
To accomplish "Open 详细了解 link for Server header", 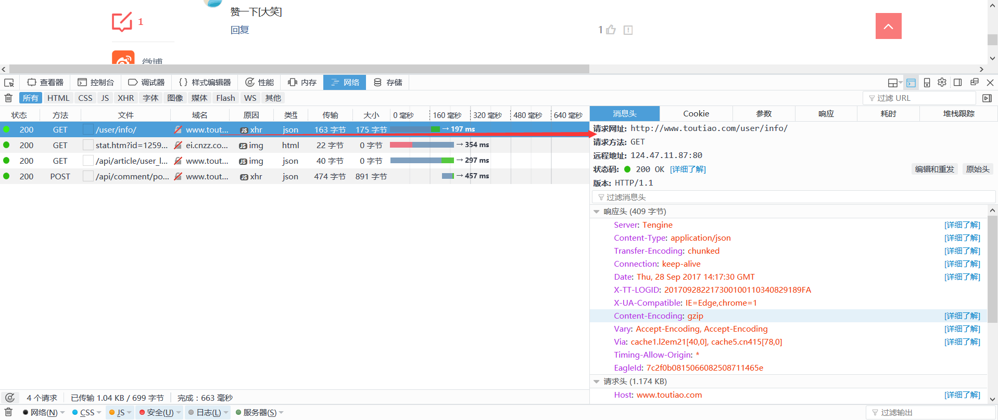I will (962, 225).
